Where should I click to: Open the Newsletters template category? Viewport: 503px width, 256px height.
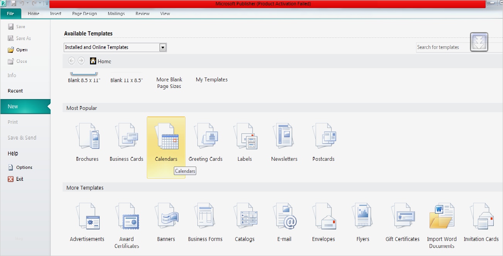284,143
